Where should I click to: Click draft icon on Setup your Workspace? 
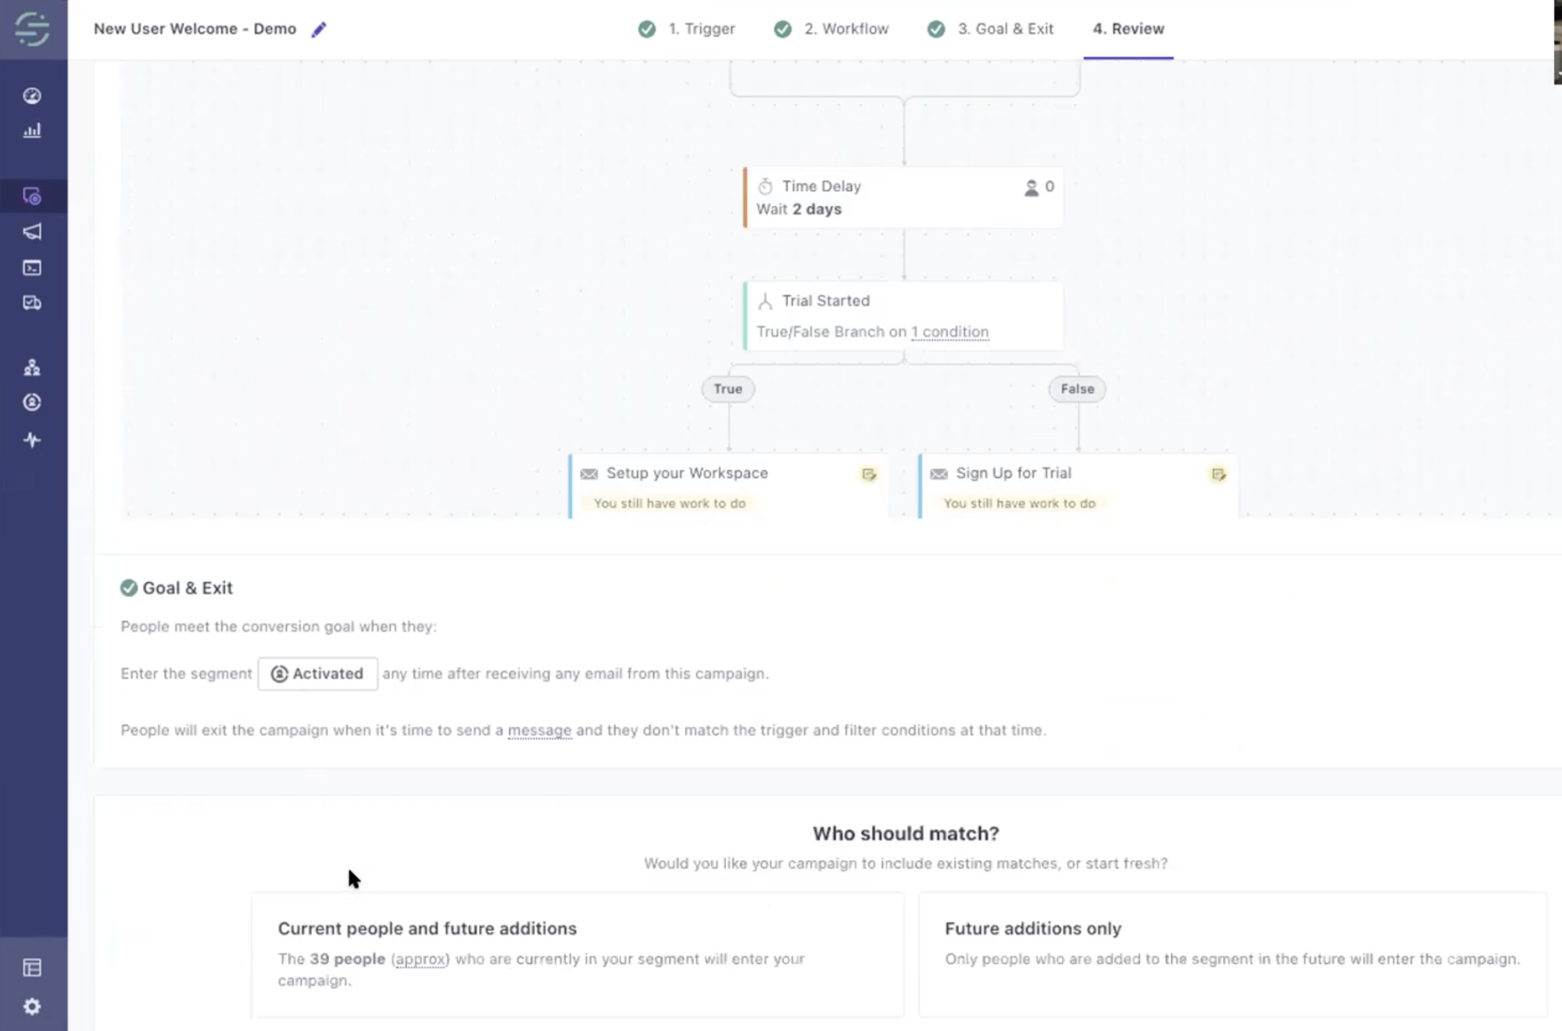pos(869,474)
